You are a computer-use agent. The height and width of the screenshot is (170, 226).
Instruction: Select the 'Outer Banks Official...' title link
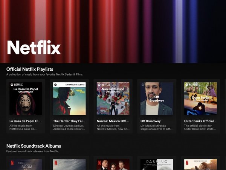tap(200, 121)
